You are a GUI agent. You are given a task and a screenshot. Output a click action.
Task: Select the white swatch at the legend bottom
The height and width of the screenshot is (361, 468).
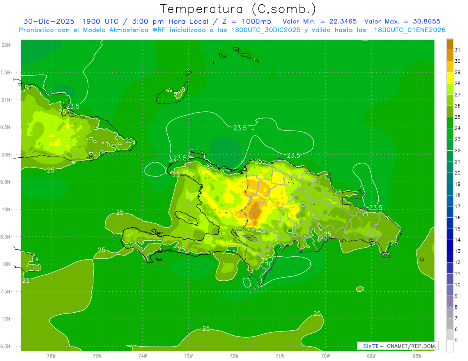pos(450,346)
